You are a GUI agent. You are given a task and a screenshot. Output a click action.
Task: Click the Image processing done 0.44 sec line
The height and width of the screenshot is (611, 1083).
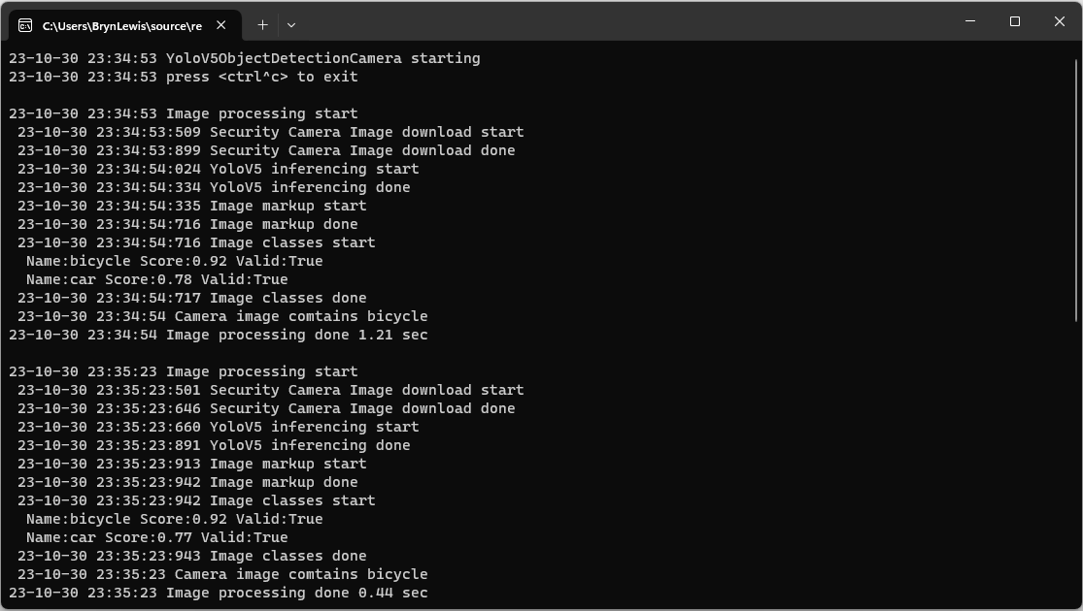point(219,593)
